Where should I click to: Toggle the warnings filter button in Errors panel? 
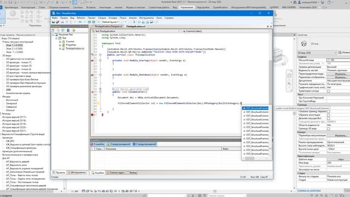point(119,144)
